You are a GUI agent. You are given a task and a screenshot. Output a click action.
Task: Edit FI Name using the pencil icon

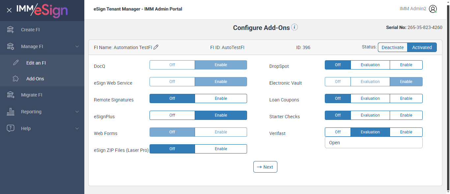point(156,47)
